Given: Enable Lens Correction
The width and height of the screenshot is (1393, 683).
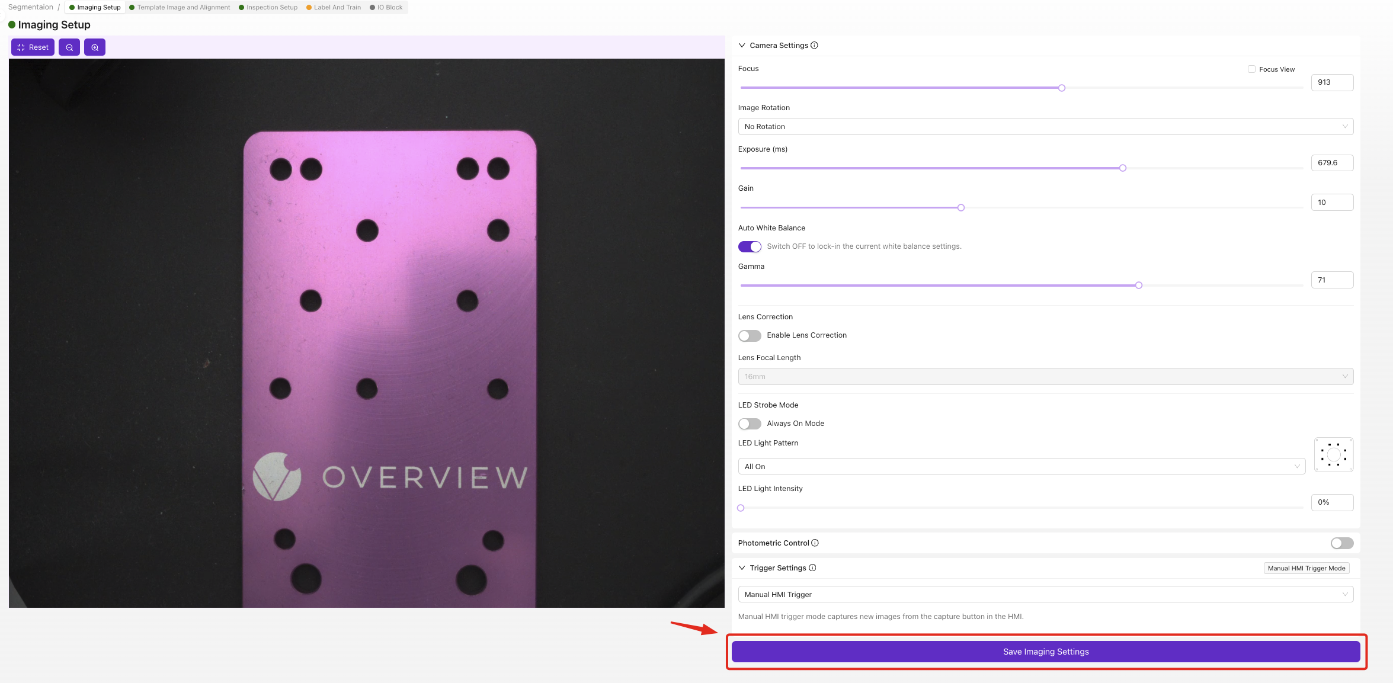Looking at the screenshot, I should click(750, 335).
